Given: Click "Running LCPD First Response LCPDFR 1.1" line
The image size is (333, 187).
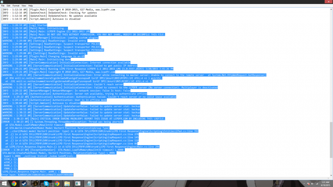Looking at the screenshot, I should point(87,69).
